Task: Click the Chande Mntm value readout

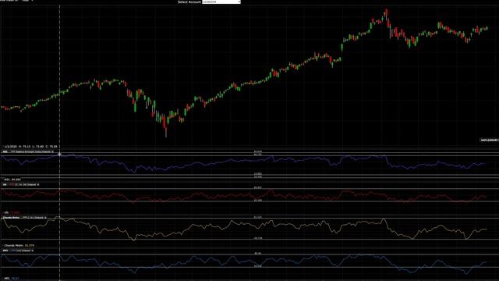Action: point(19,246)
